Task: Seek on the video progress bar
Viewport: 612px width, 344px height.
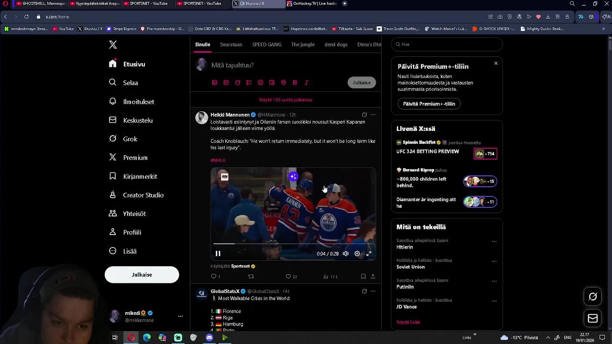Action: click(x=293, y=244)
